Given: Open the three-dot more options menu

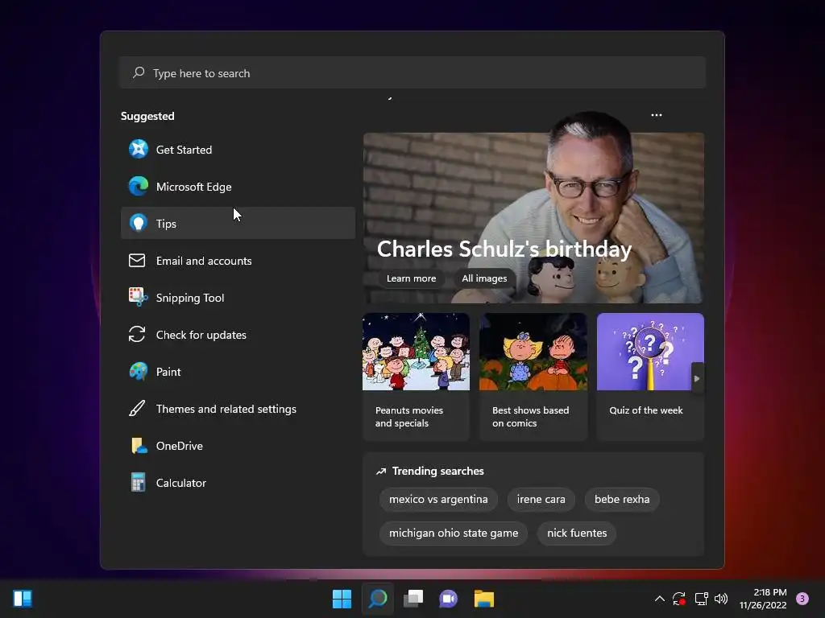Looking at the screenshot, I should (656, 115).
